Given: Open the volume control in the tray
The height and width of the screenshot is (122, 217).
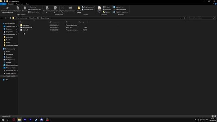Looking at the screenshot, I should (x=203, y=120).
